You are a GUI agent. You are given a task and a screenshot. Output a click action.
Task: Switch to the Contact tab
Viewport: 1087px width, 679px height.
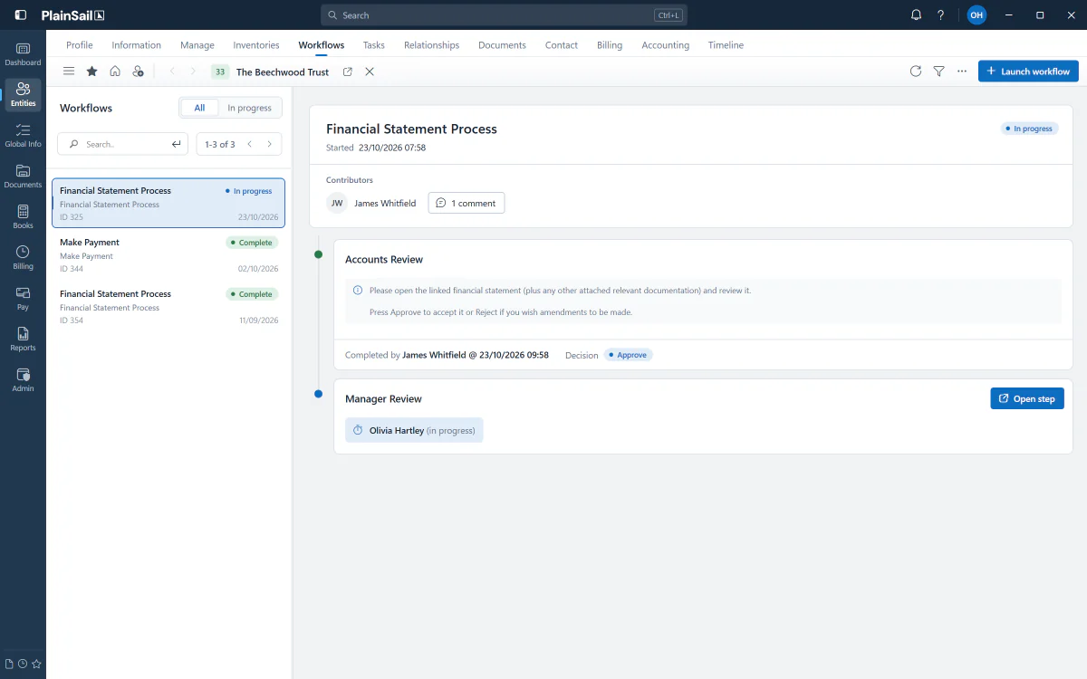click(562, 45)
